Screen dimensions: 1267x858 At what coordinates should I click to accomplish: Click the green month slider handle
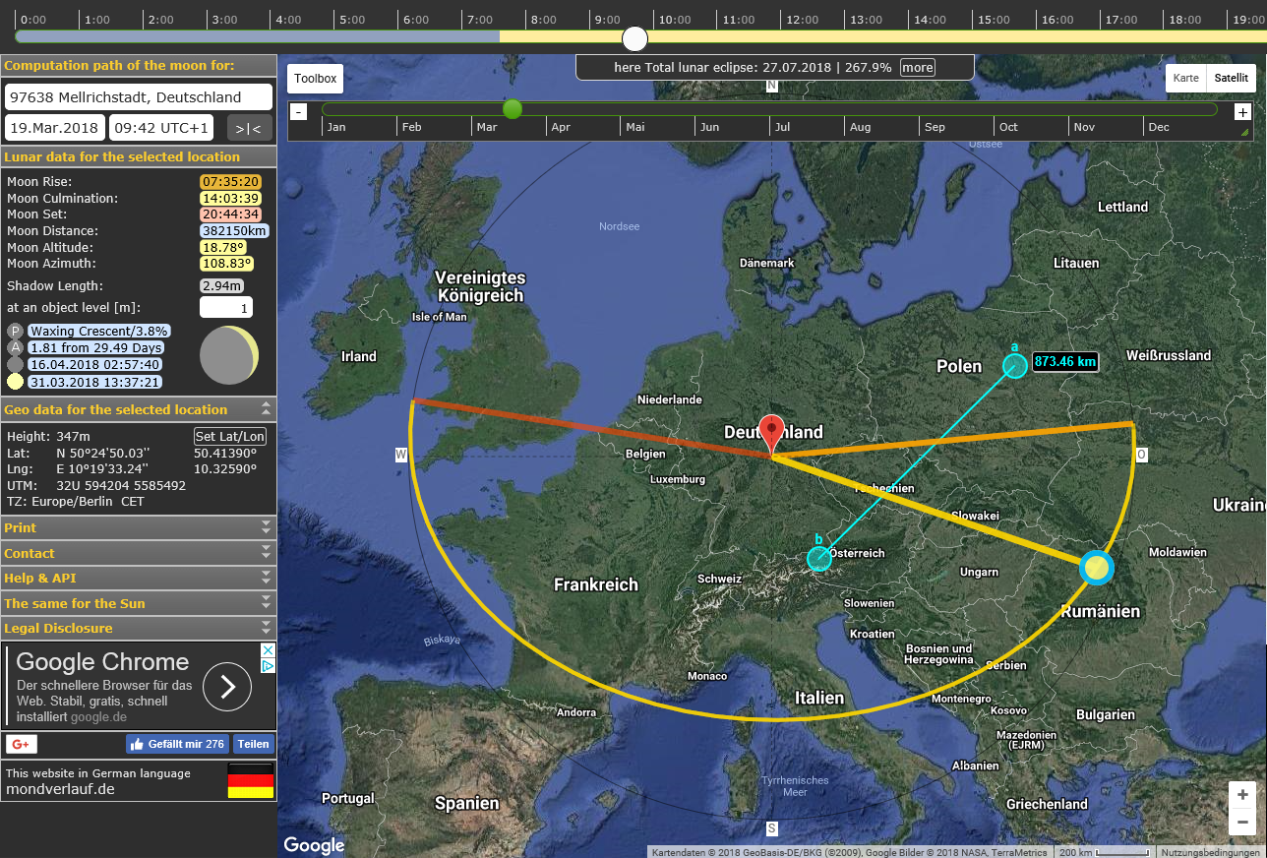coord(513,109)
